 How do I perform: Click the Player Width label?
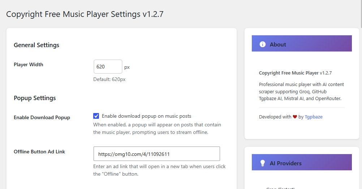[x=29, y=64]
